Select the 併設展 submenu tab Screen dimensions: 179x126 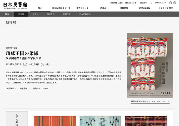[x=36, y=14]
